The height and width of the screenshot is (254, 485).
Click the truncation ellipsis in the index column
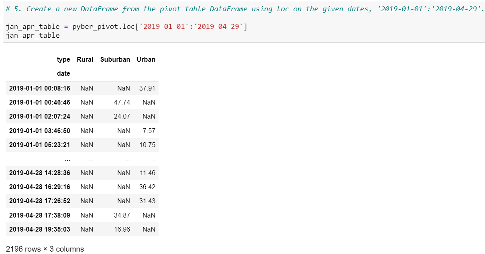tap(67, 159)
